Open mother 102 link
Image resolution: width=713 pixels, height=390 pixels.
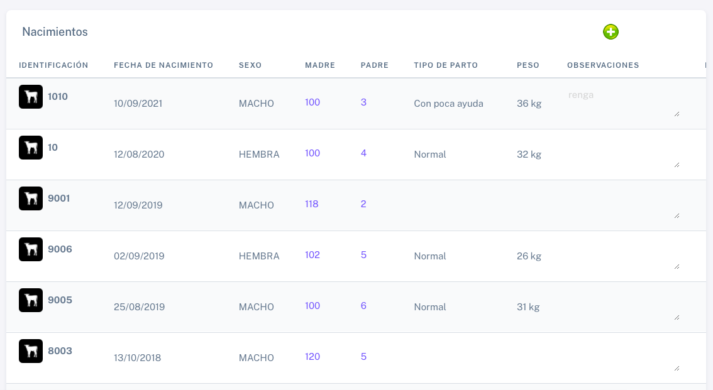pyautogui.click(x=312, y=255)
